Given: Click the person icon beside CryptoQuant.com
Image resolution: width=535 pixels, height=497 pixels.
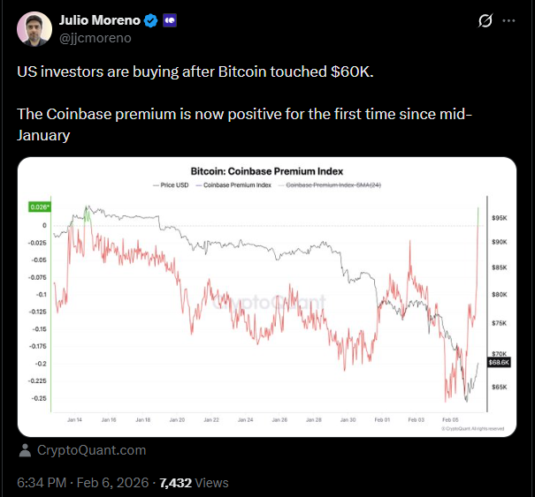Looking at the screenshot, I should 25,450.
